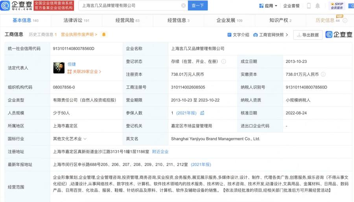Click info icon next to 登记状态 value
The height and width of the screenshot is (202, 354).
(223, 62)
